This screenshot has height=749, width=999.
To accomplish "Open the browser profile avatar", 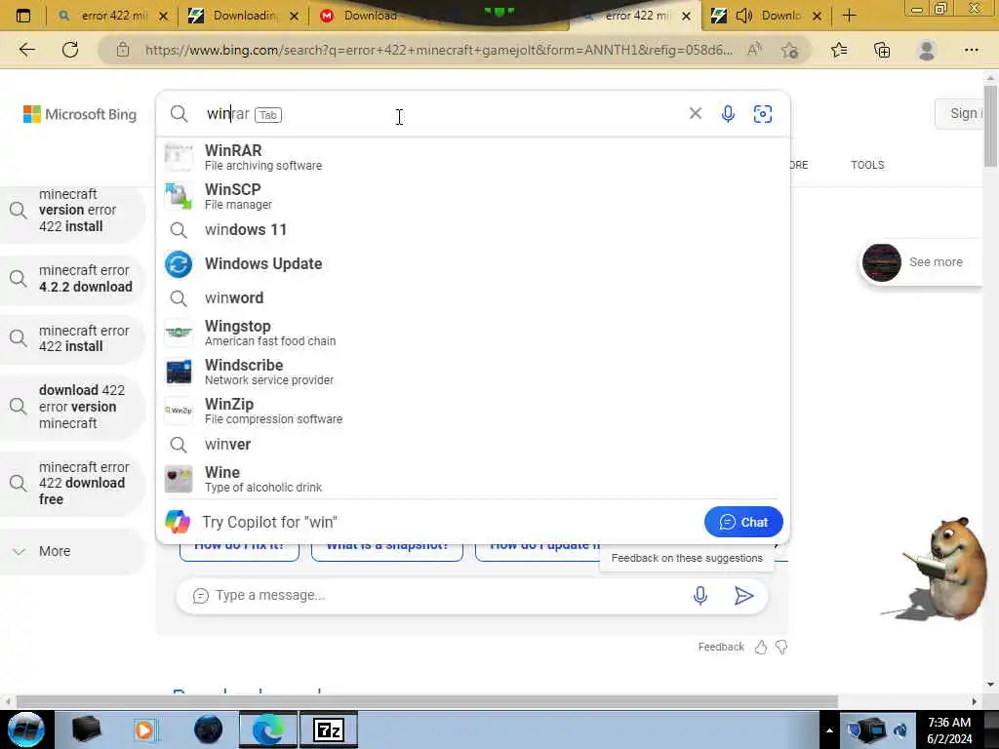I will point(927,50).
